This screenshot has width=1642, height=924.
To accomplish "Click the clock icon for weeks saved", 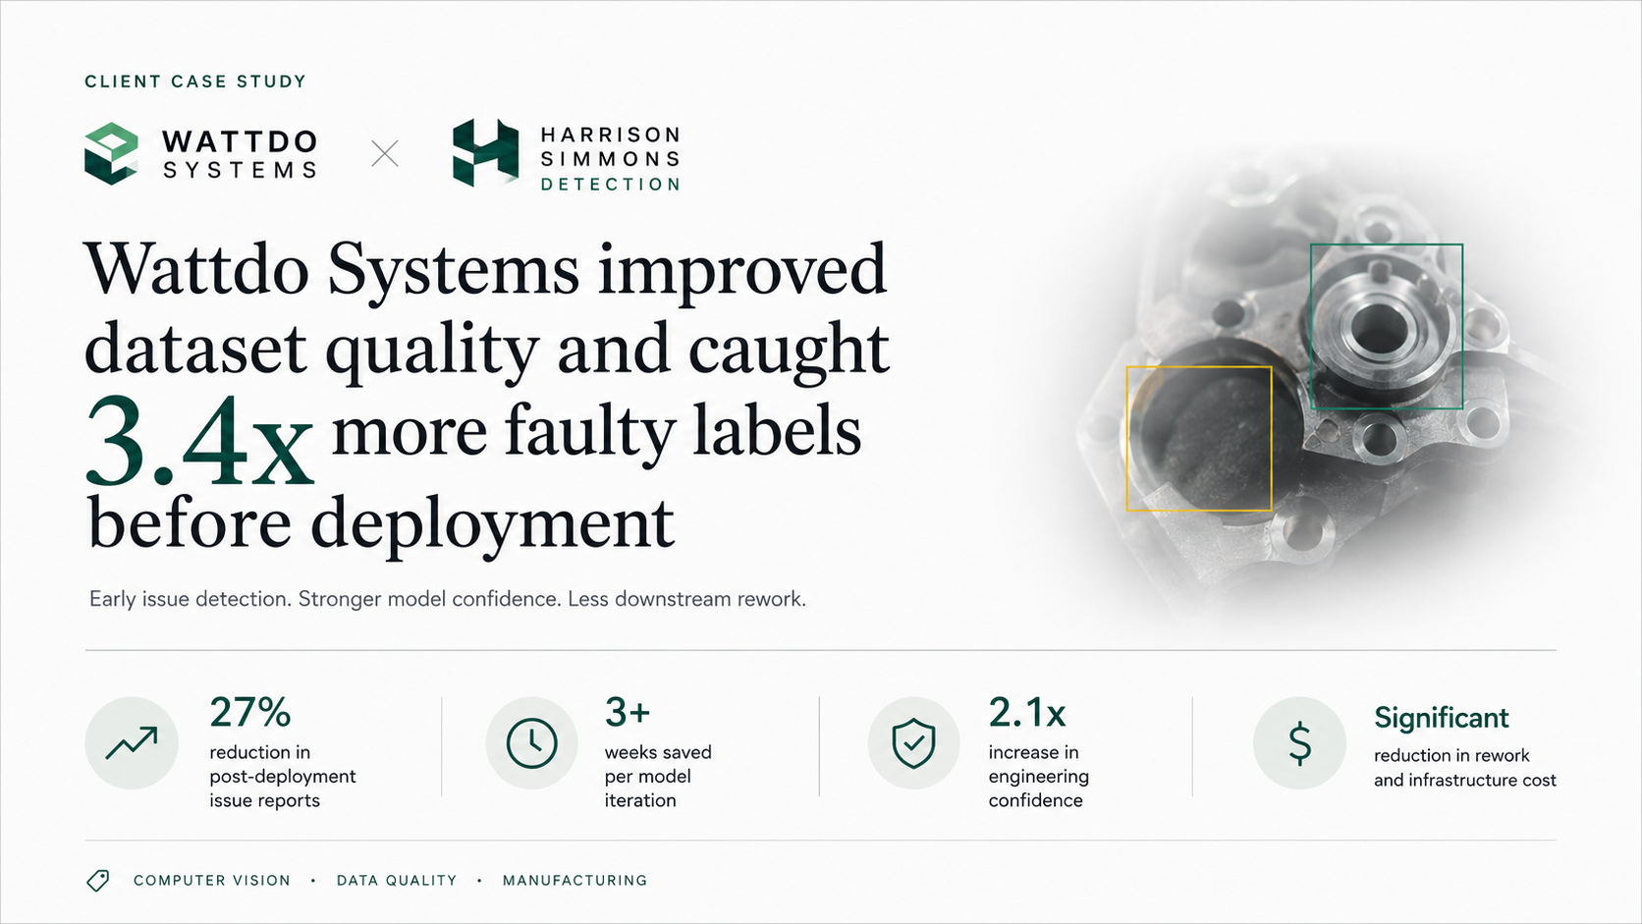I will click(531, 743).
